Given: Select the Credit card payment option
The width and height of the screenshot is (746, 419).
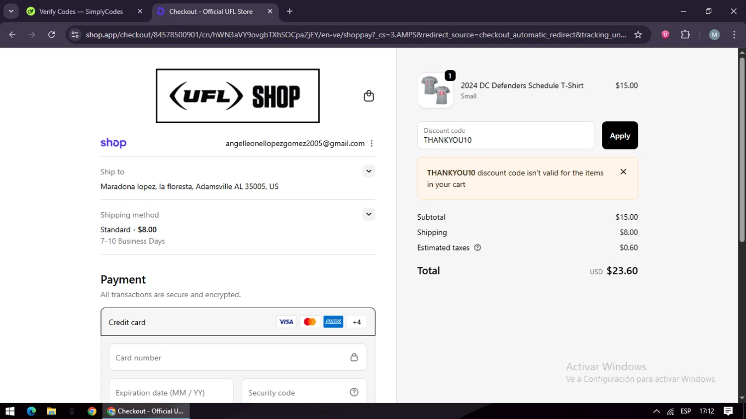Looking at the screenshot, I should click(238, 322).
